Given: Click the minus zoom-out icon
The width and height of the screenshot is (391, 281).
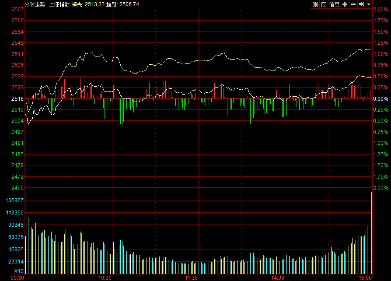Looking at the screenshot, I should pos(353,4).
